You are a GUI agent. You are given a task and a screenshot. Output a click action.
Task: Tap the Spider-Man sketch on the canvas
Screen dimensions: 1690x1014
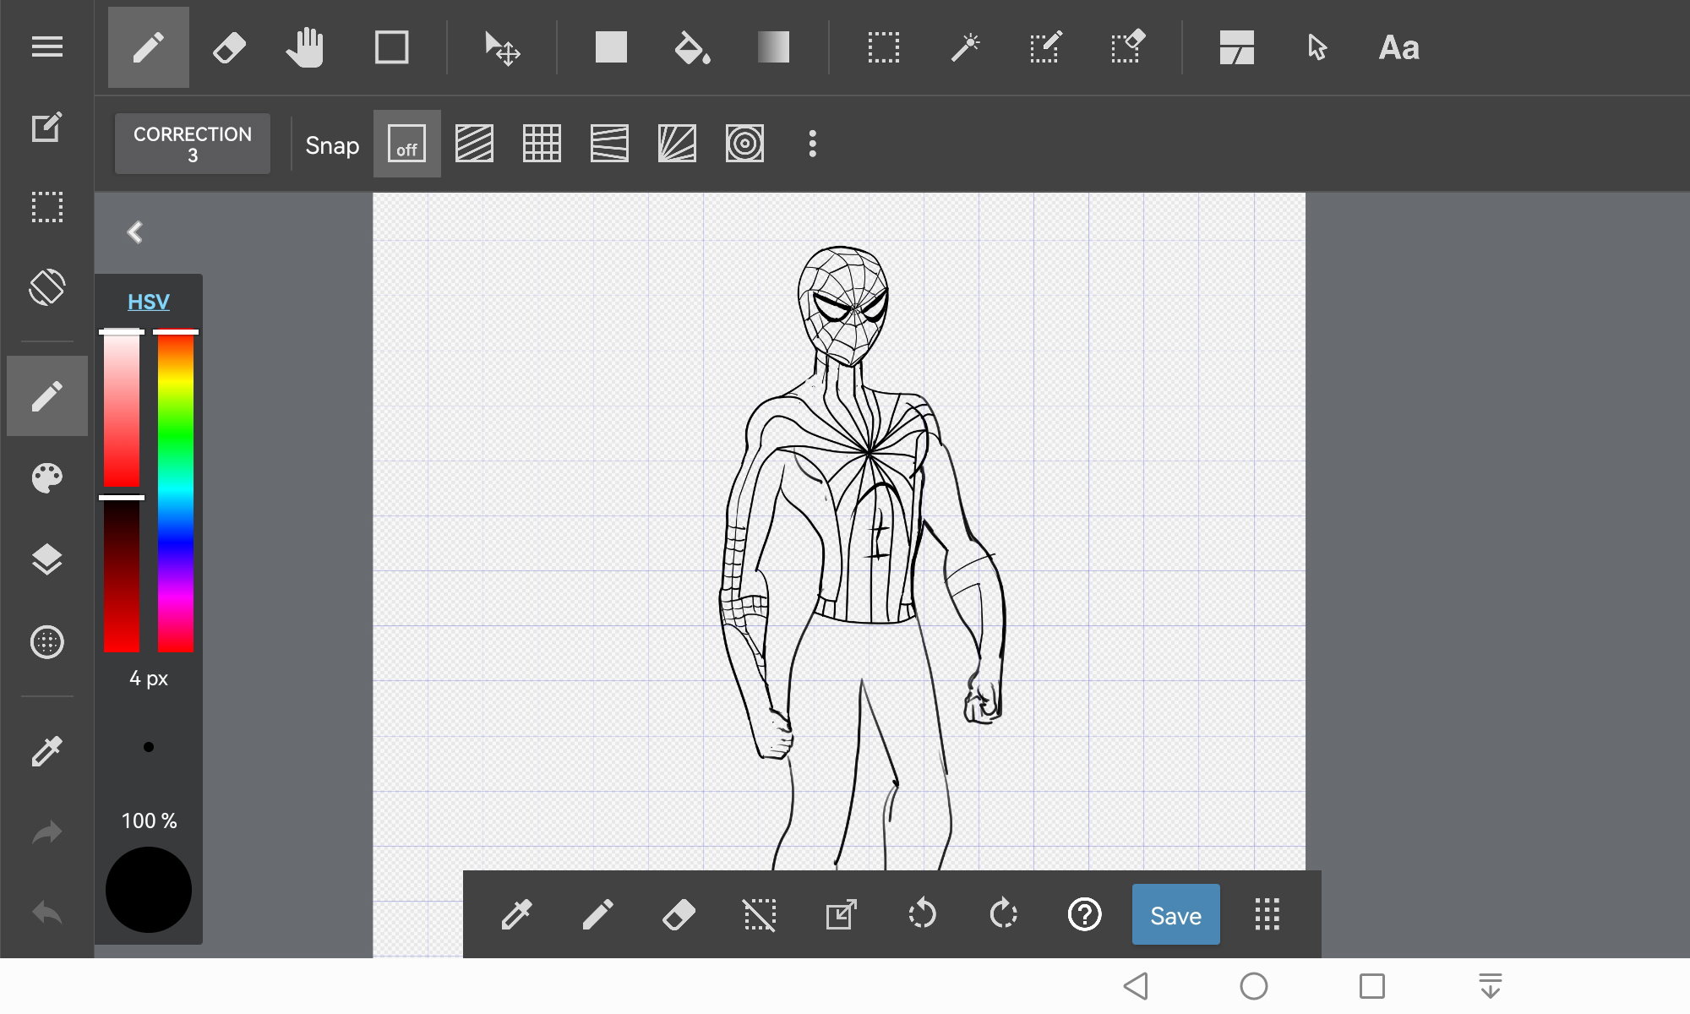(x=862, y=558)
